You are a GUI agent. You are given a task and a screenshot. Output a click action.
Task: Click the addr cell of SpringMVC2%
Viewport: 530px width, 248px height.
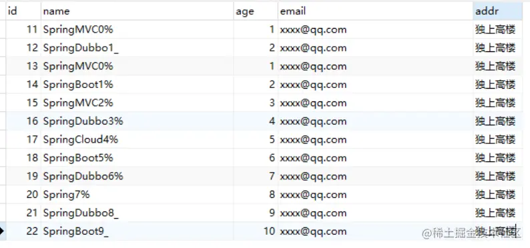[498, 103]
